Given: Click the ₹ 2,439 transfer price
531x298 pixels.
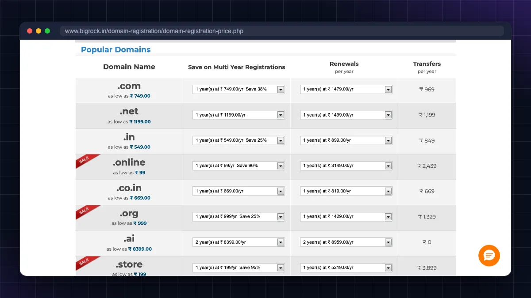Looking at the screenshot, I should coord(427,166).
